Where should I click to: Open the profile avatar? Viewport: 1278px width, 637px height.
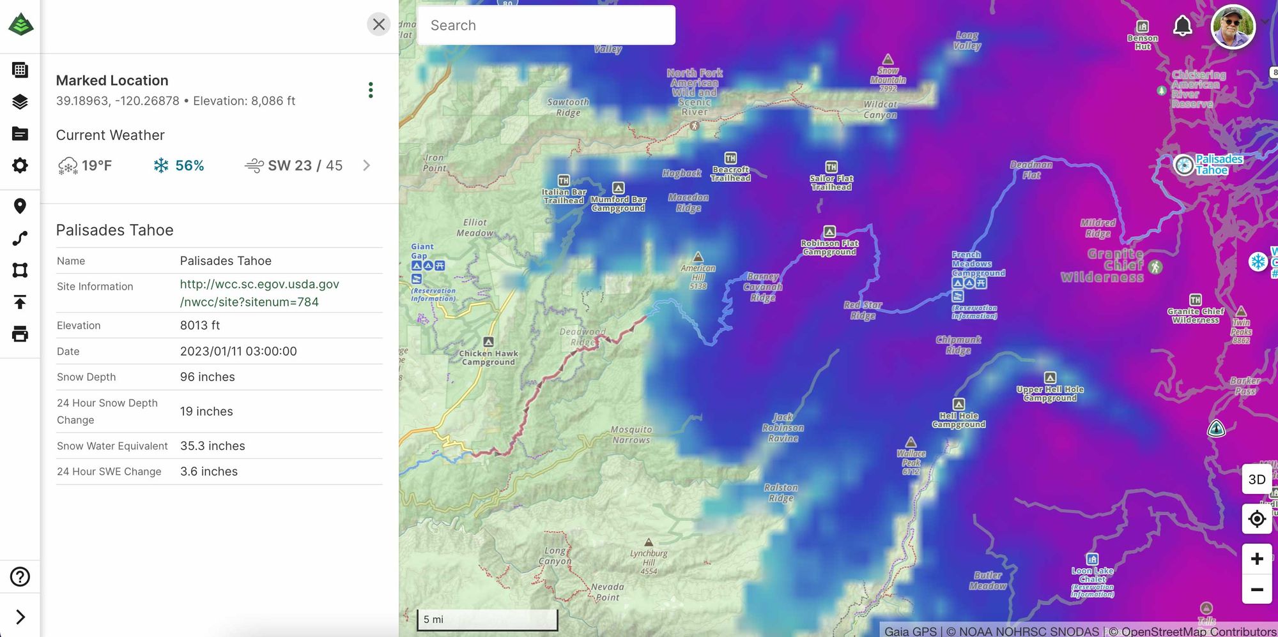1233,26
